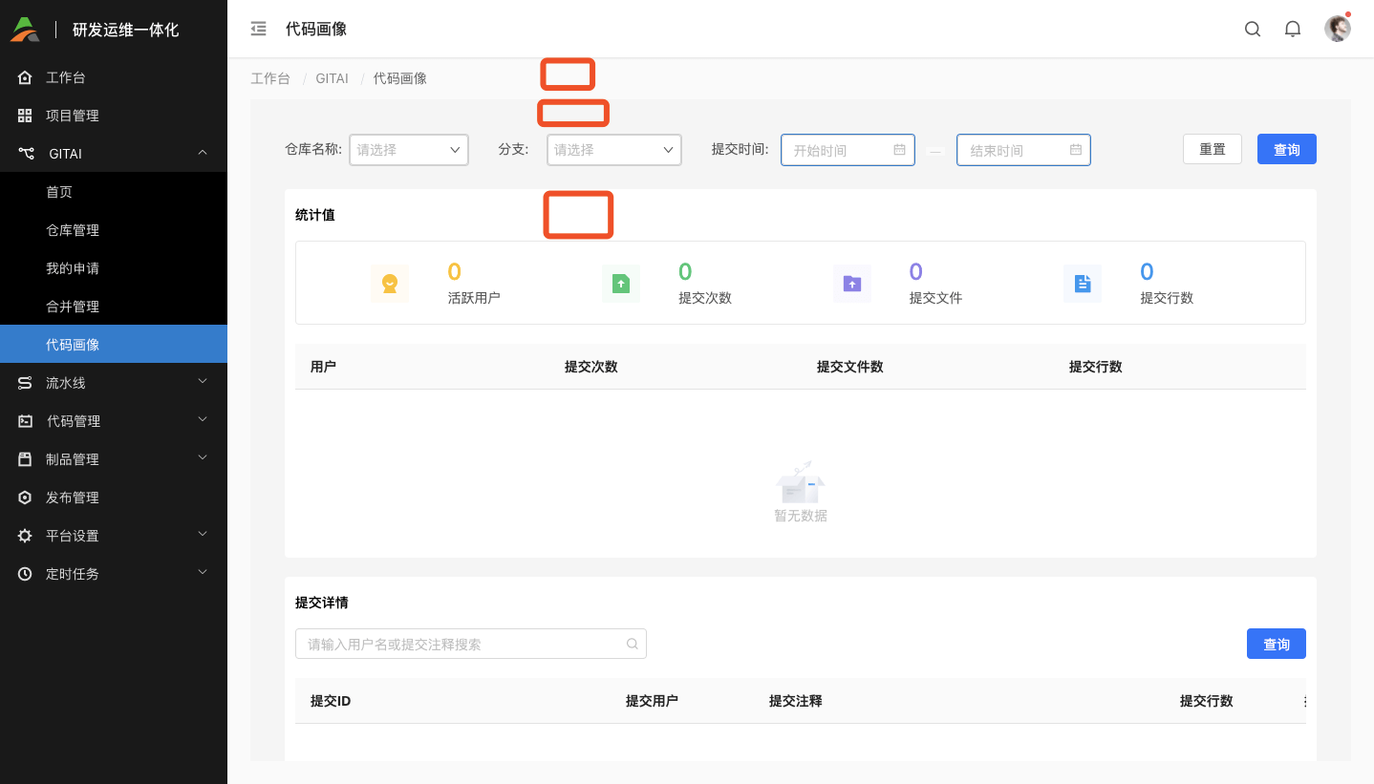Screen dimensions: 1374x784
Task: Click the 提交用户 column header
Action: pyautogui.click(x=653, y=701)
